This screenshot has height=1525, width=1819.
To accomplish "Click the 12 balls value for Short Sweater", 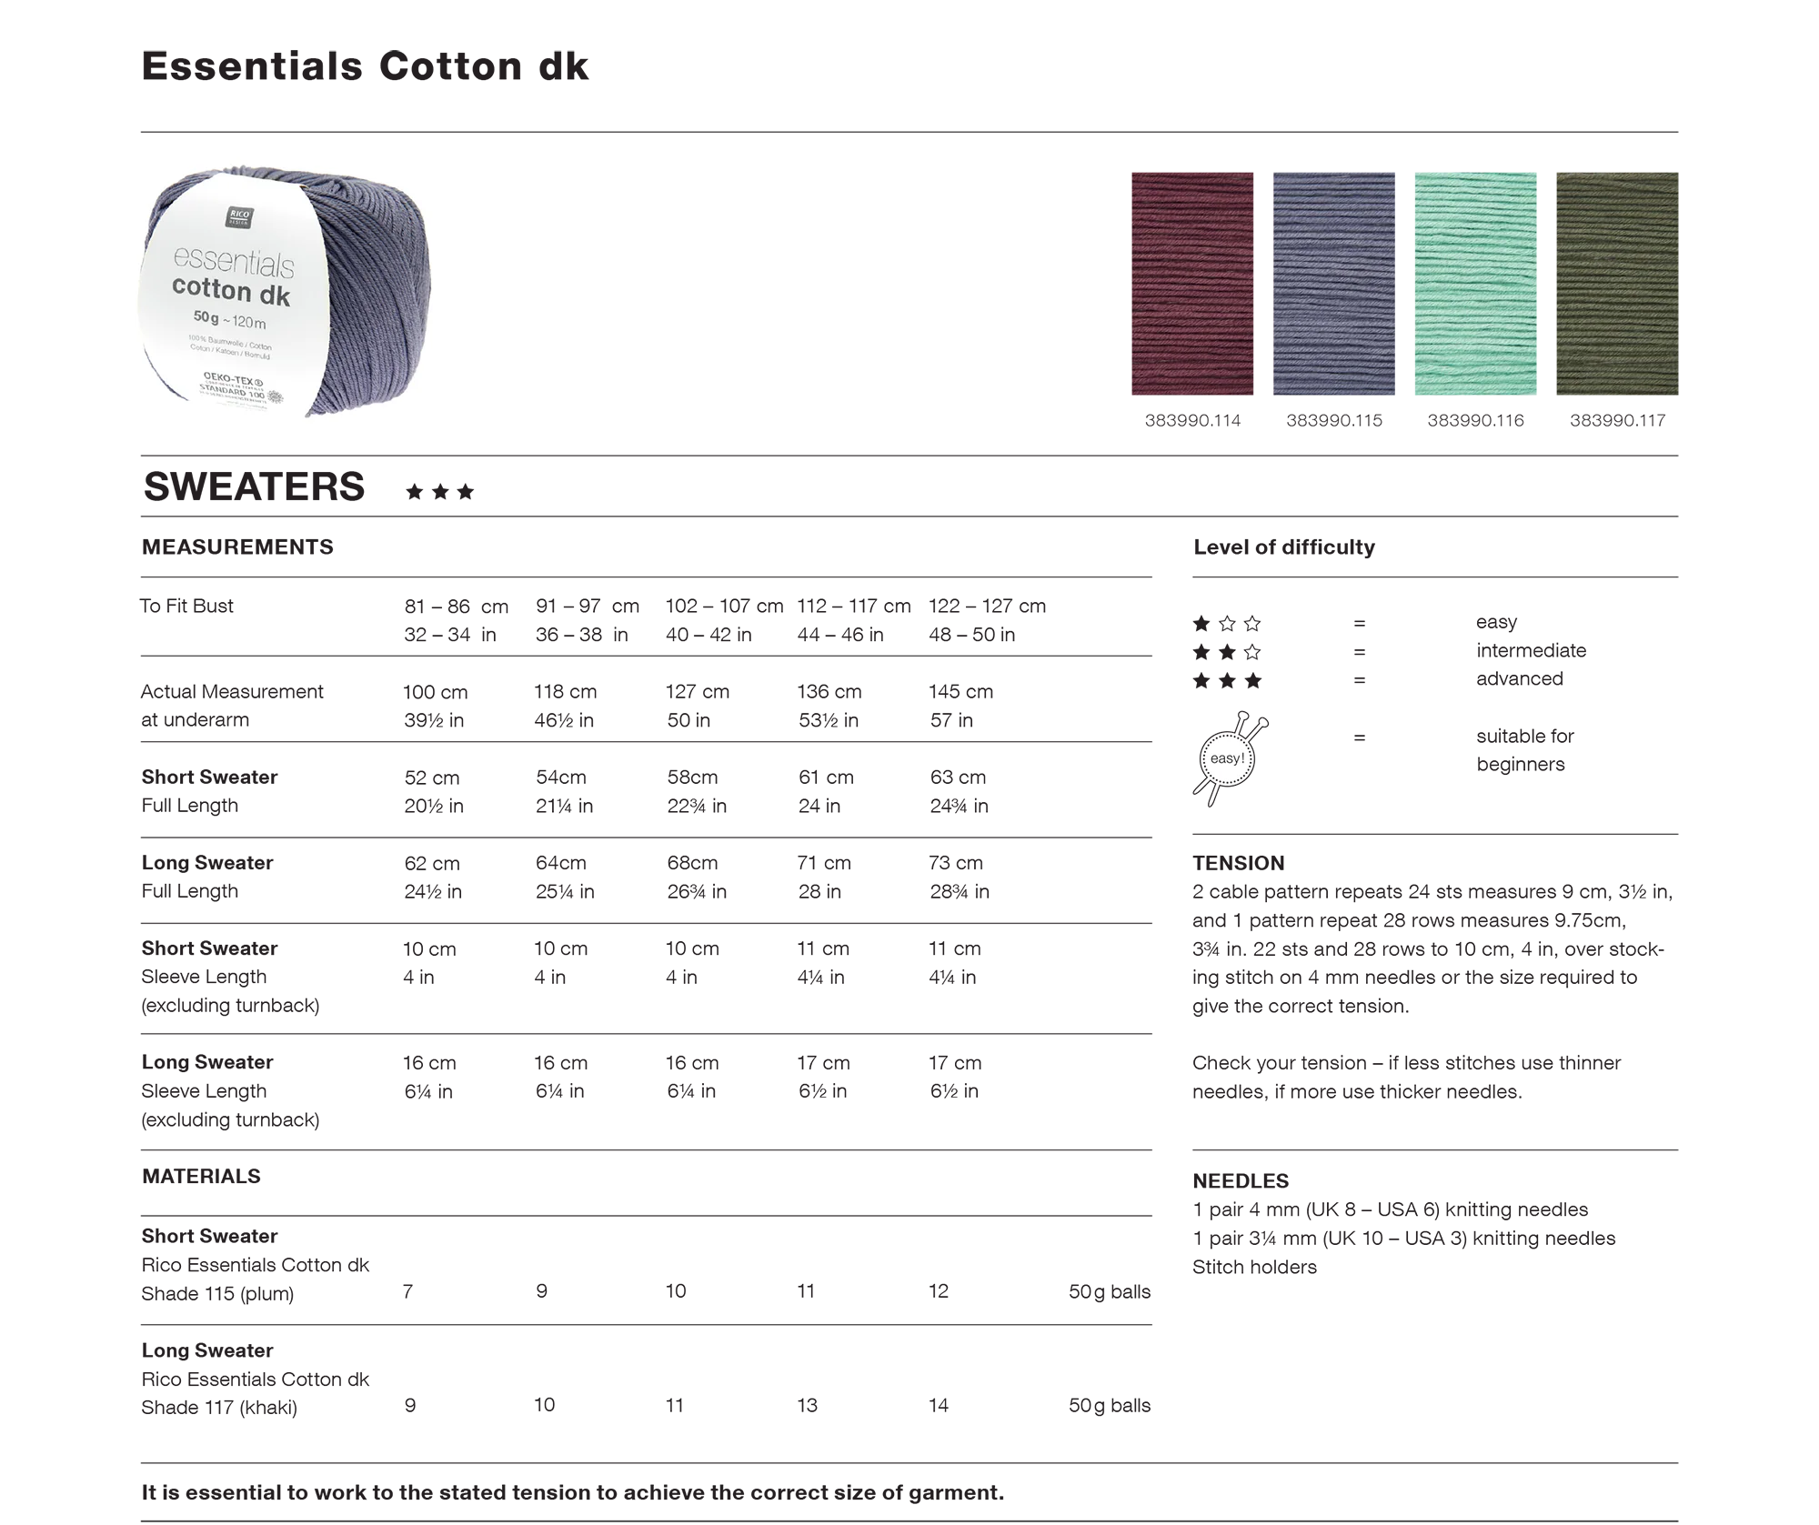I will pyautogui.click(x=939, y=1291).
